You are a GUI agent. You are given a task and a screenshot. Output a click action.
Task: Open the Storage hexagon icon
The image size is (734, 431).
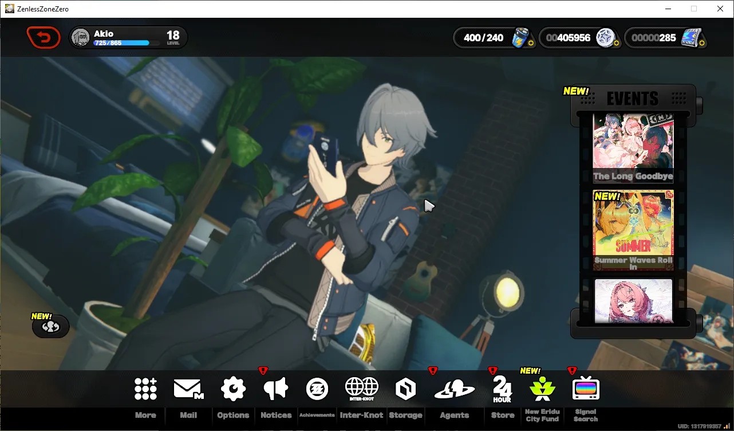click(405, 390)
